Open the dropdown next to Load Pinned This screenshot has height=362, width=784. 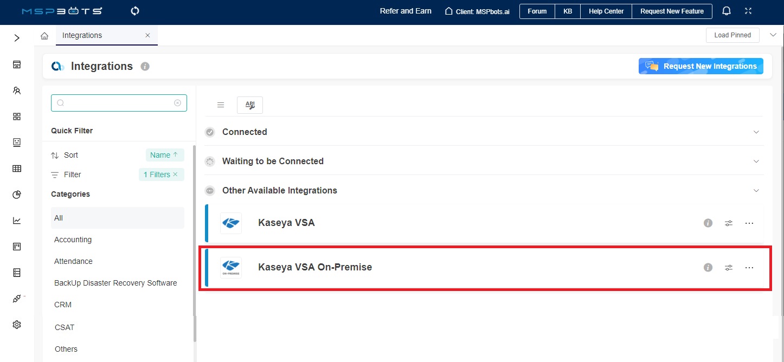tap(773, 35)
